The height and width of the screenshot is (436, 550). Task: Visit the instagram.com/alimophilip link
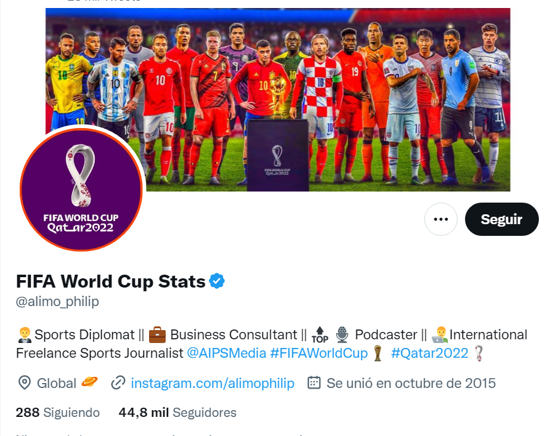(212, 383)
